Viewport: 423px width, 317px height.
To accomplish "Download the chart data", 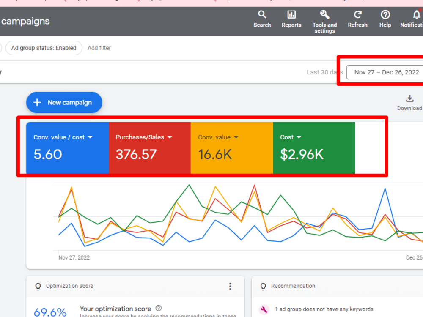I will pos(409,103).
